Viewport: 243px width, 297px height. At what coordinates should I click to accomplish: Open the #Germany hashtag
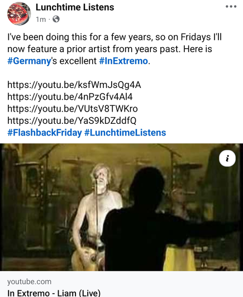(x=29, y=61)
